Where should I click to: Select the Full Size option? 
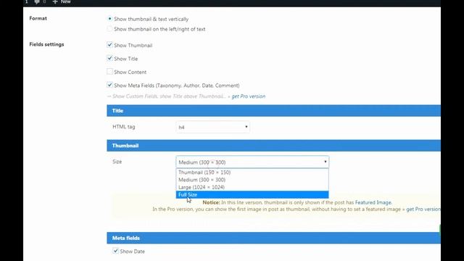[252, 194]
